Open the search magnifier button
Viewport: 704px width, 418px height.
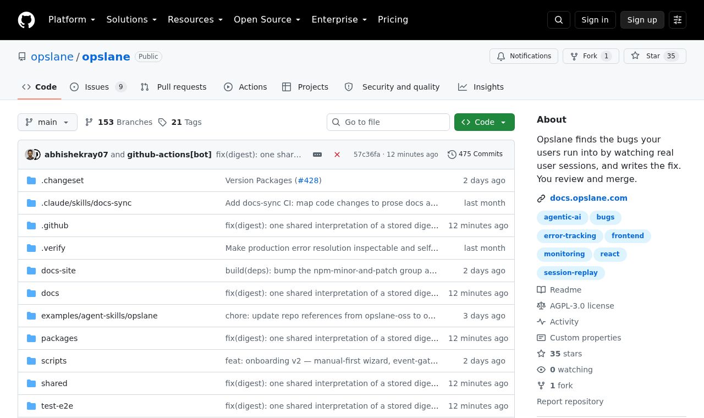(x=559, y=20)
